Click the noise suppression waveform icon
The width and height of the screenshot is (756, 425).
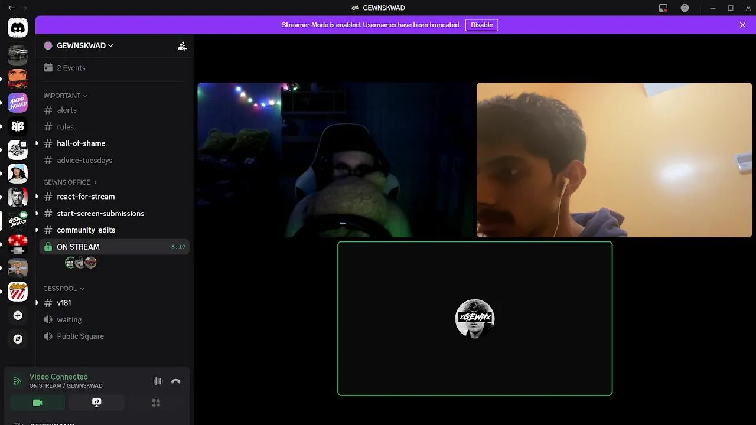tap(158, 381)
